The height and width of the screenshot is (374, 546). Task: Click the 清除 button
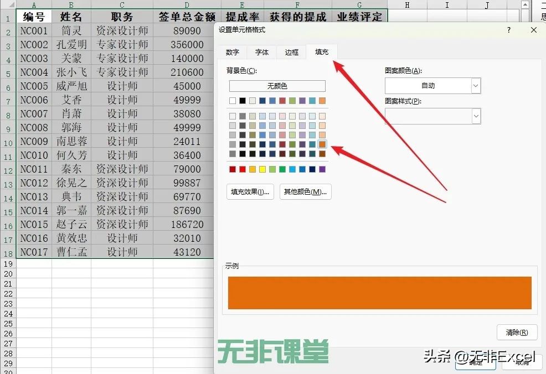517,333
